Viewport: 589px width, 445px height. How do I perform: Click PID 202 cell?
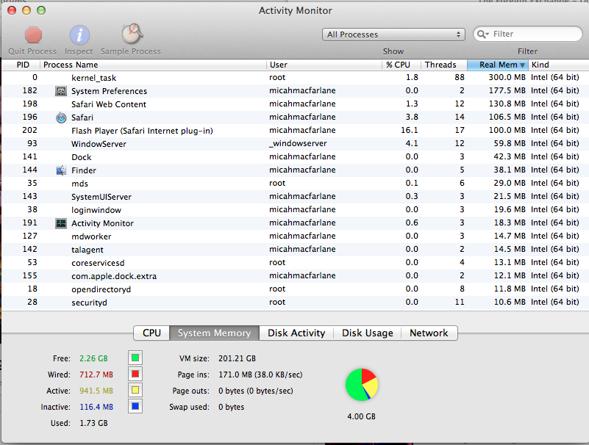pyautogui.click(x=29, y=130)
